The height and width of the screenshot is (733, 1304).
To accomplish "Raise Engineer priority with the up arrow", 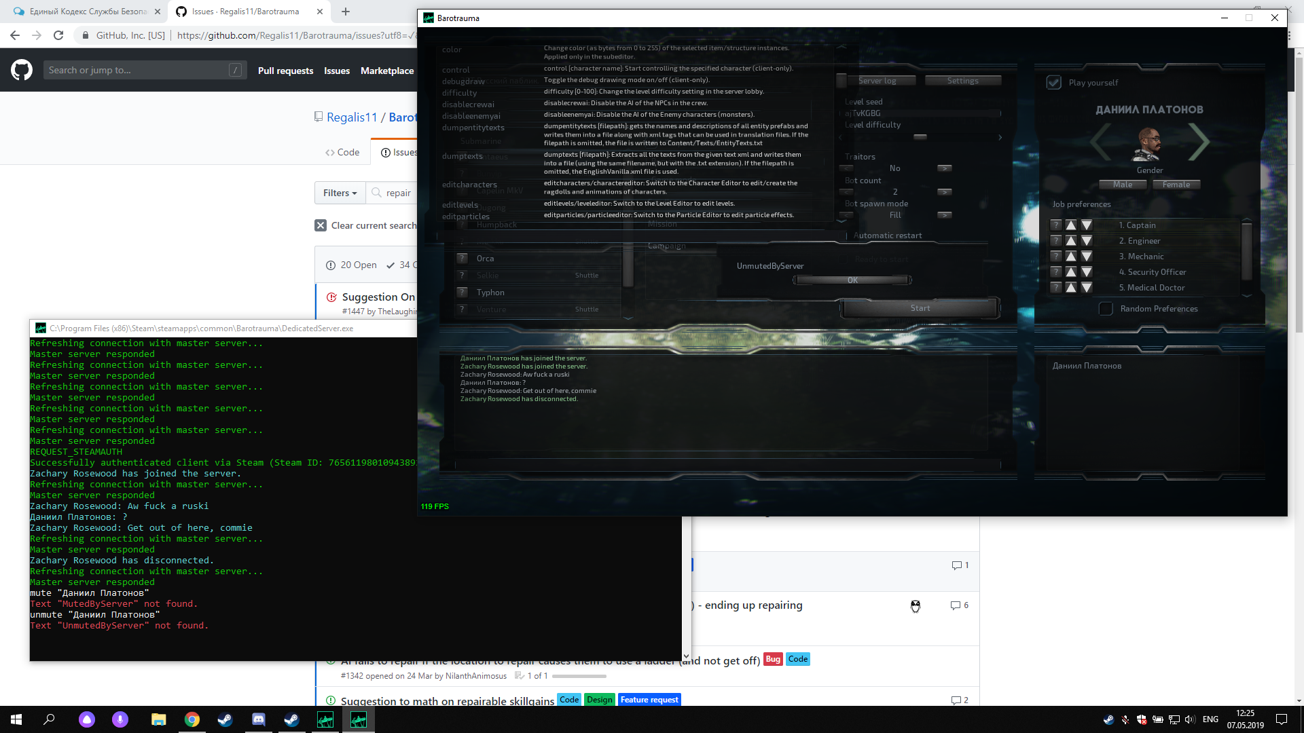I will tap(1071, 240).
